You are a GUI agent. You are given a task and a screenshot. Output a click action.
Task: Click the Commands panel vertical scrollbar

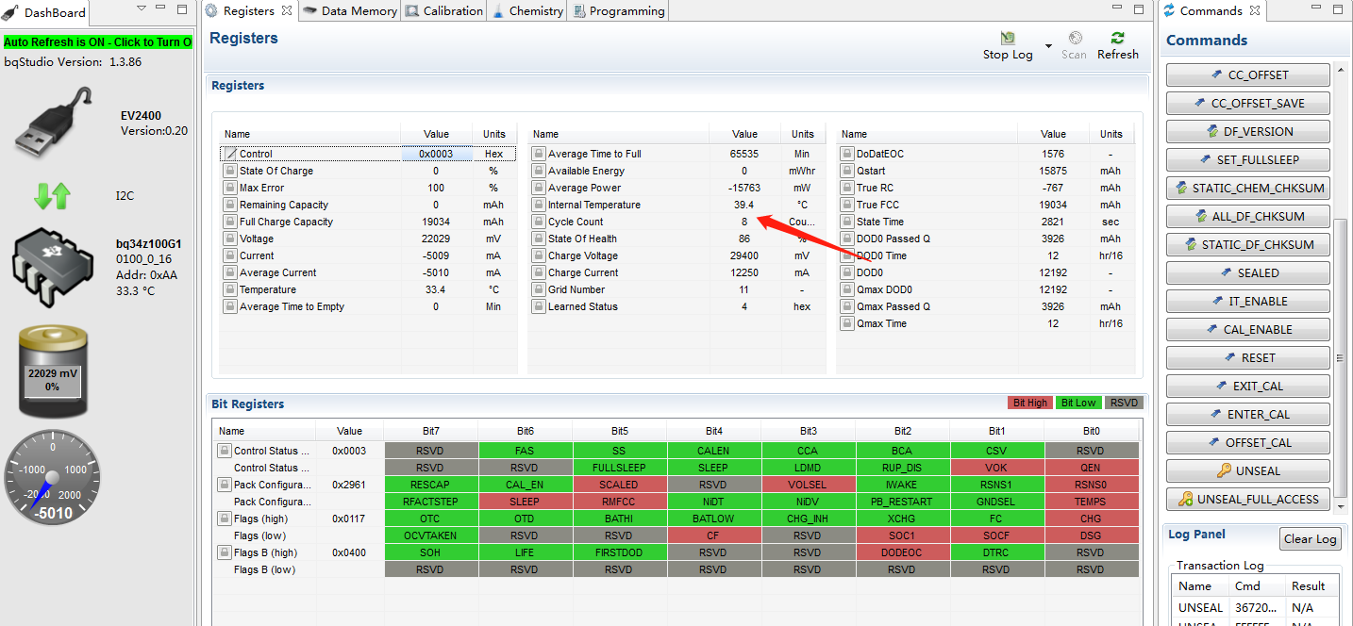click(x=1341, y=358)
